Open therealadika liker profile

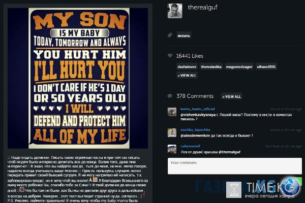click(211, 67)
